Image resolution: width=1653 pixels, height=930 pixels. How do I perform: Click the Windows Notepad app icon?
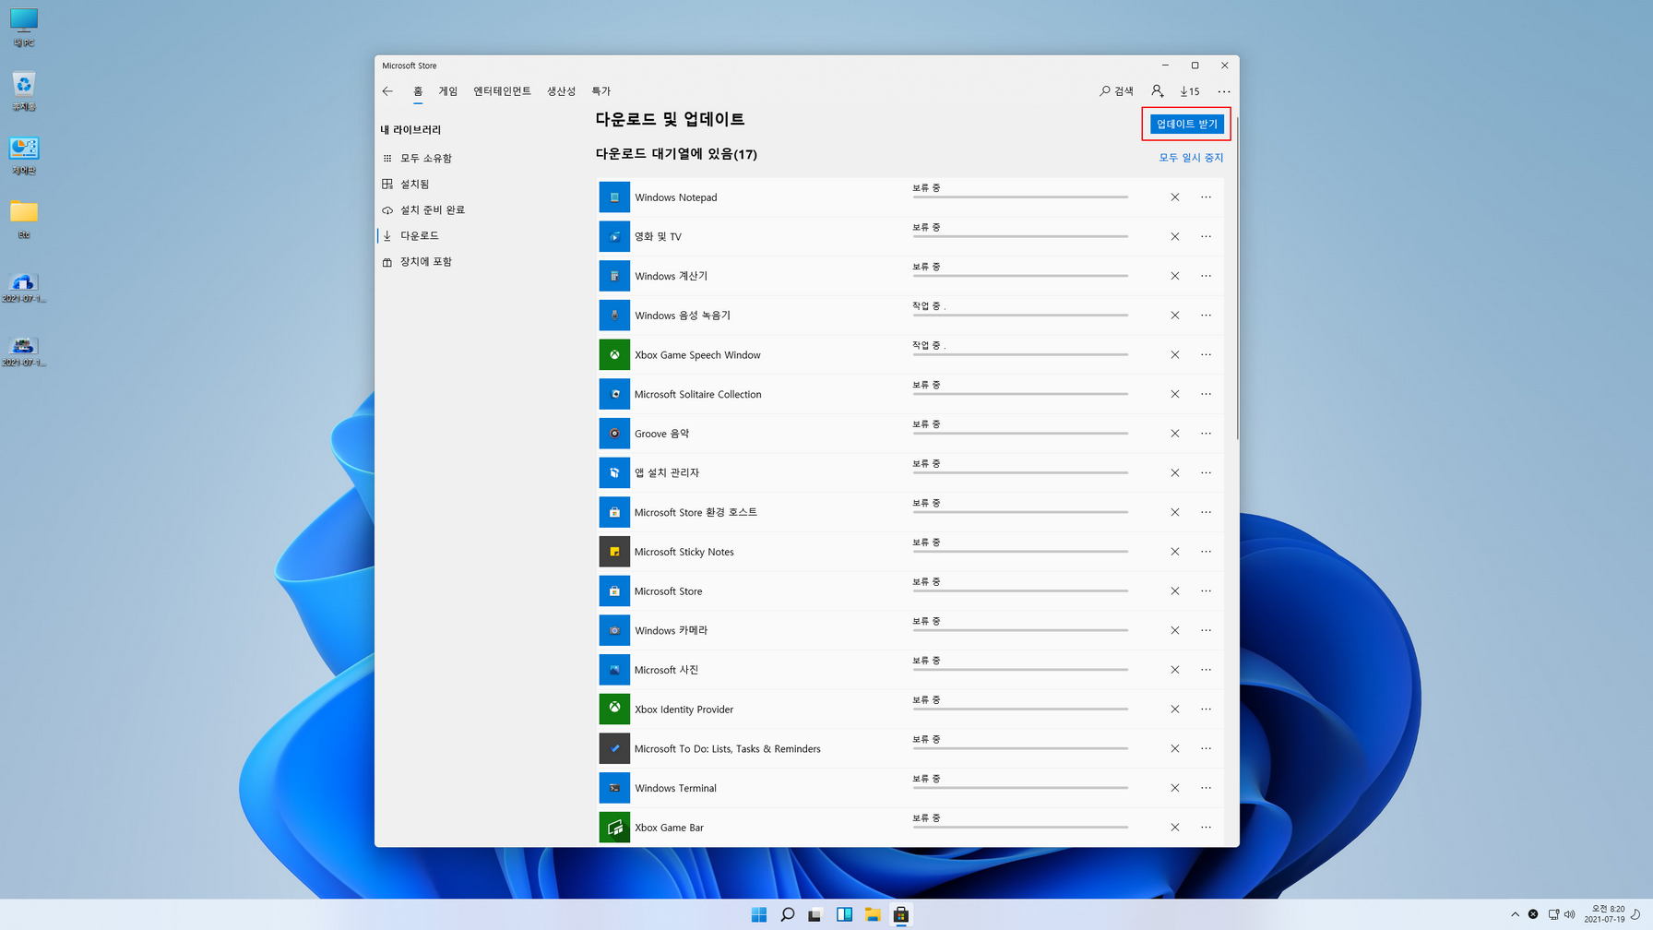coord(614,197)
